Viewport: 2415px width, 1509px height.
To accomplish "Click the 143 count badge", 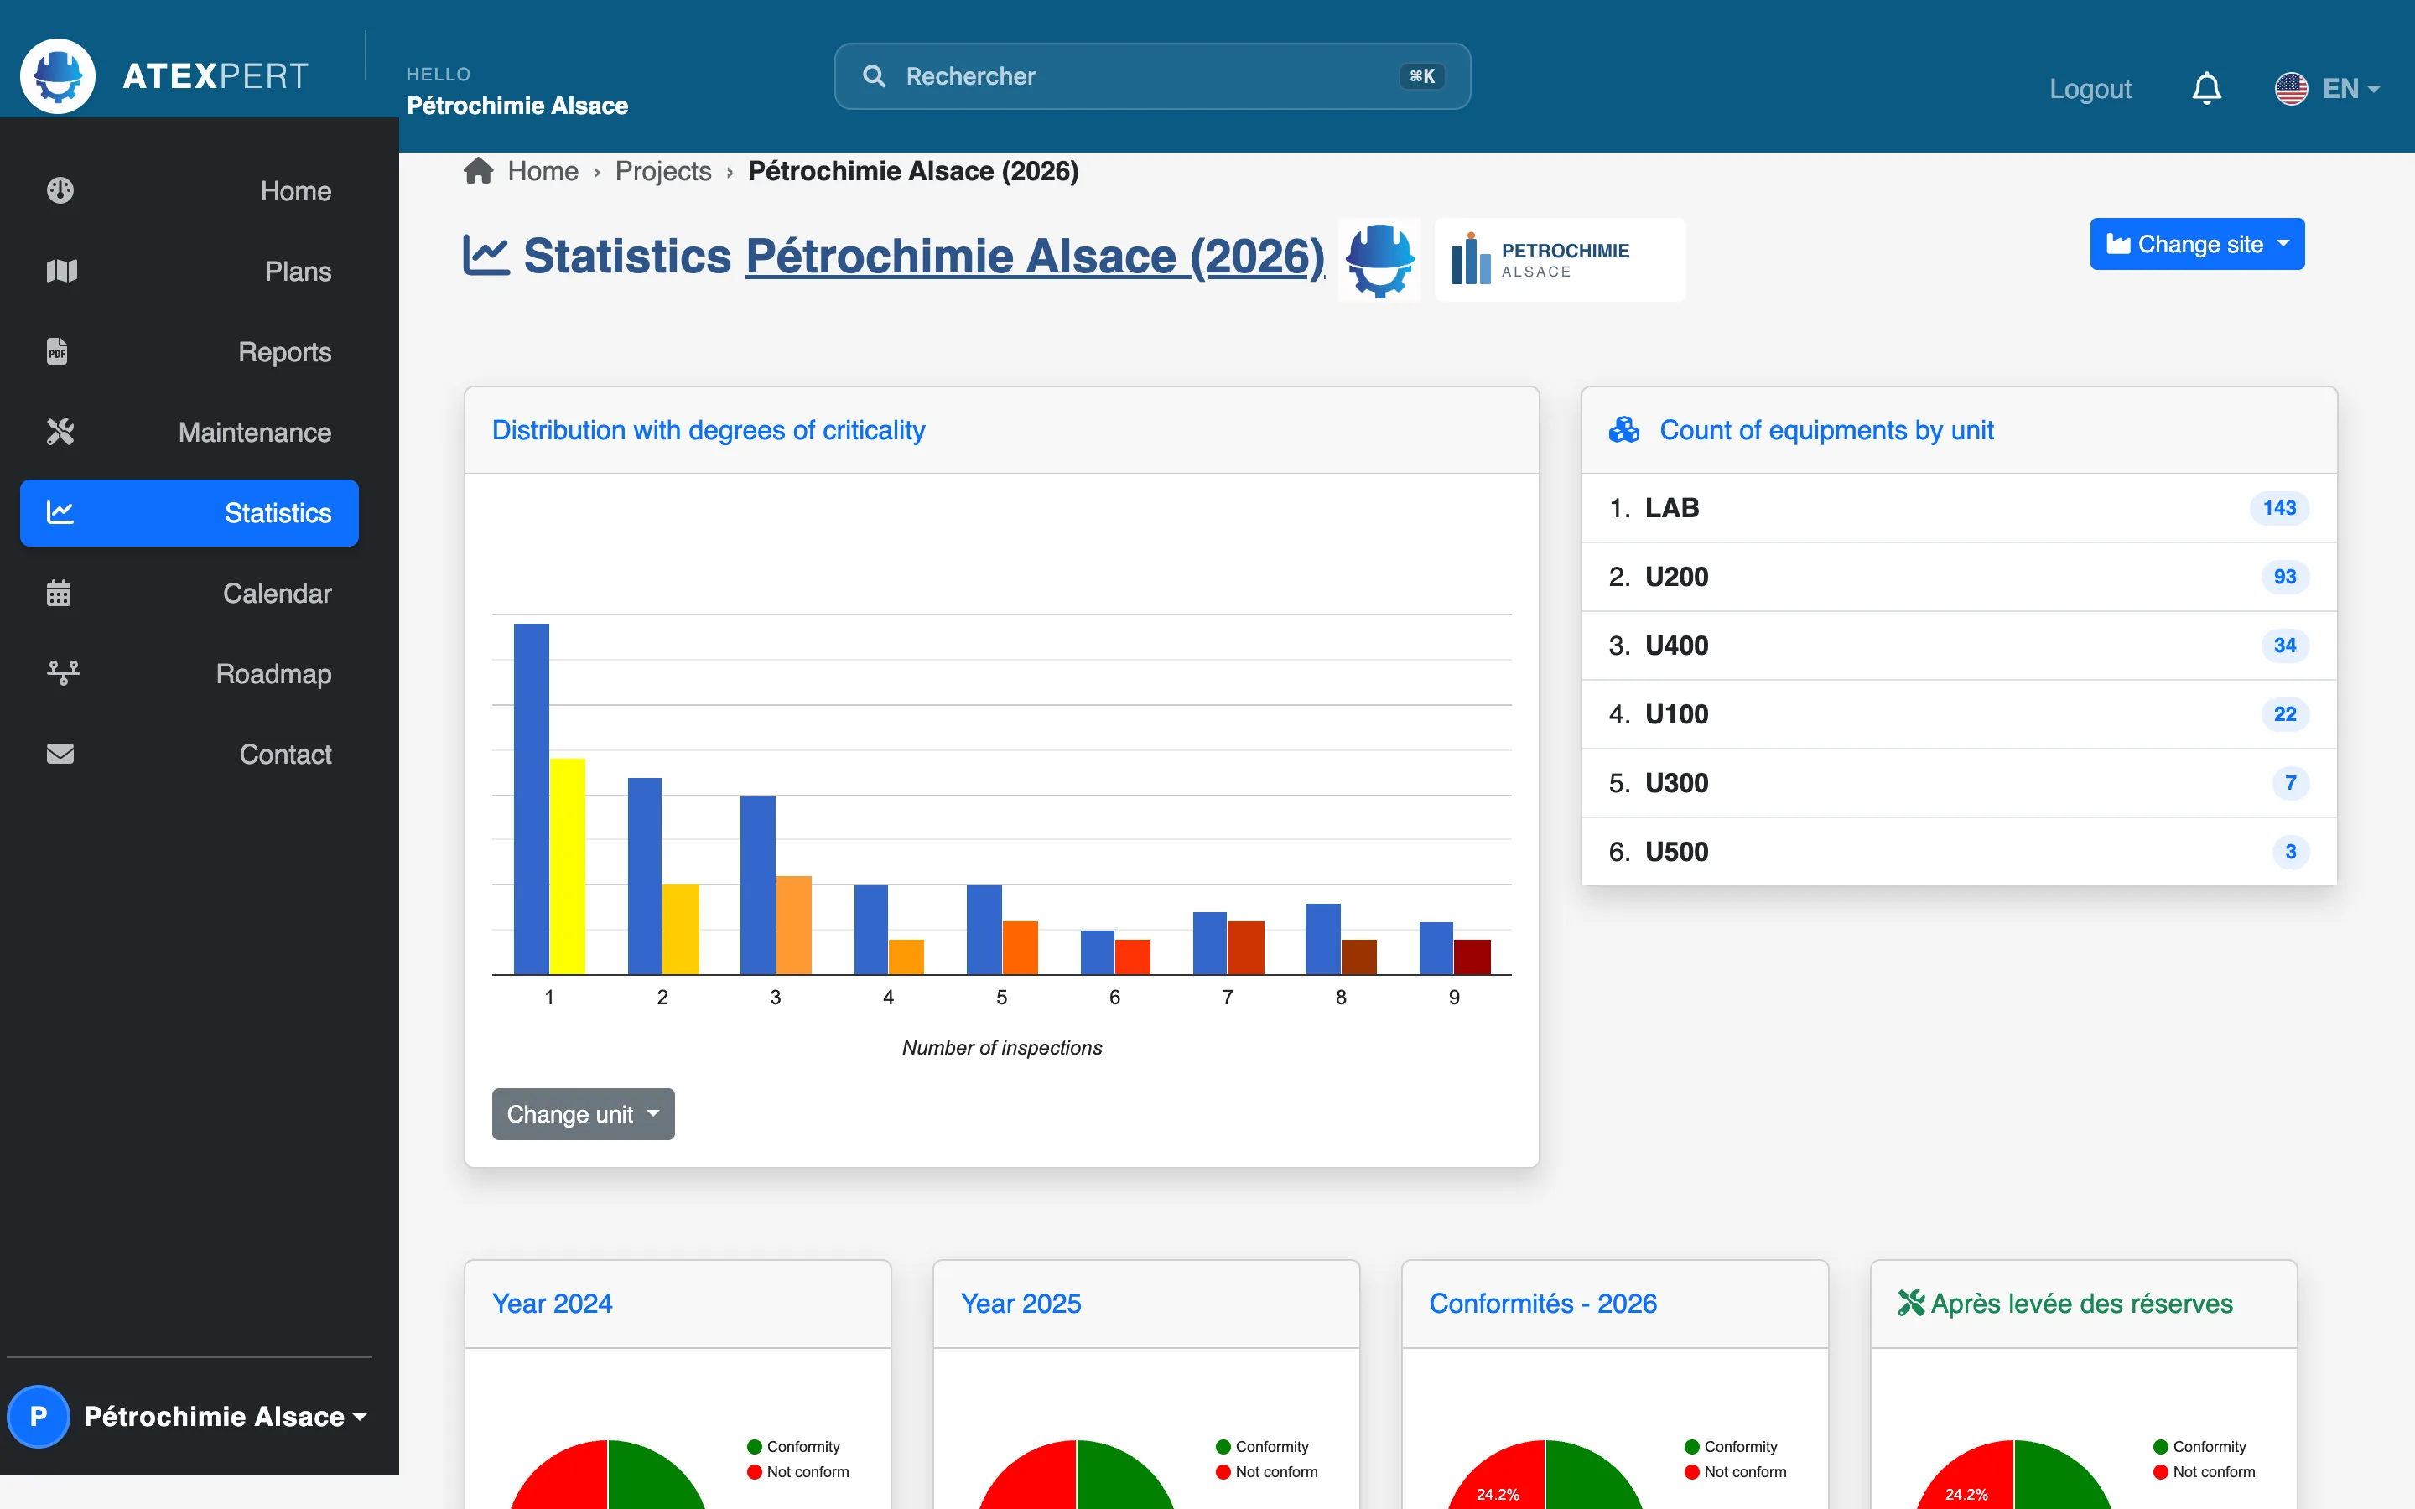I will click(2279, 508).
